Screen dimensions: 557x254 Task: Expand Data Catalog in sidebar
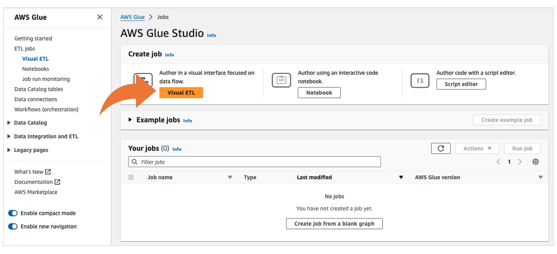coord(9,123)
